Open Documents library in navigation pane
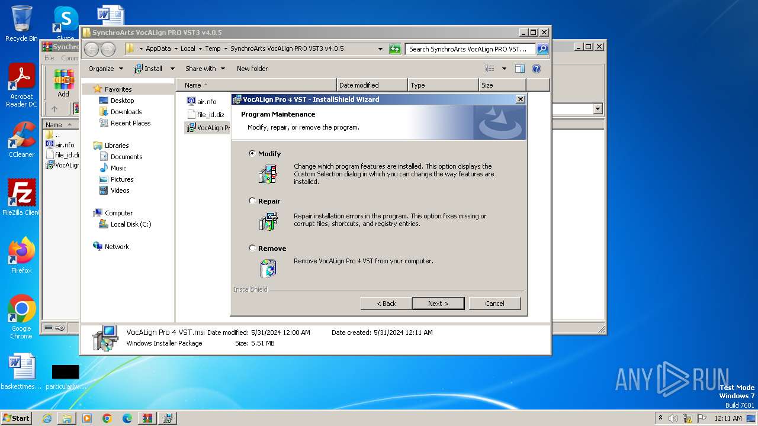This screenshot has height=426, width=758. click(x=126, y=157)
